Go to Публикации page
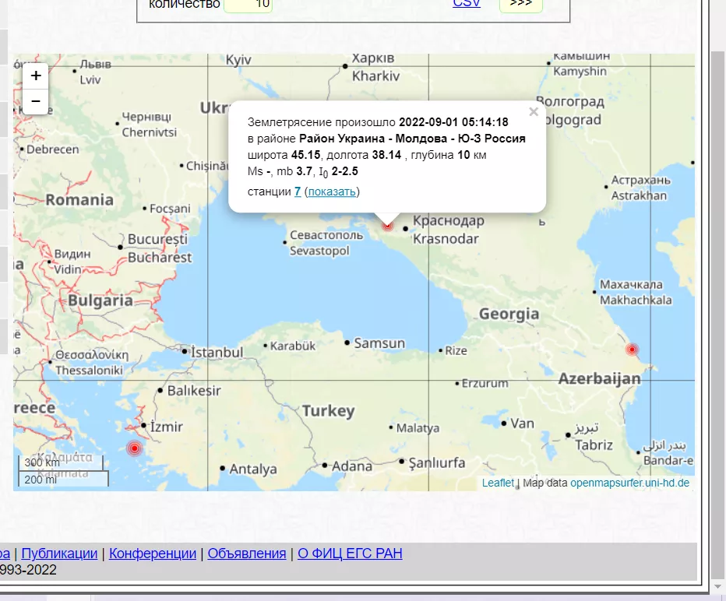The height and width of the screenshot is (601, 726). coord(59,554)
